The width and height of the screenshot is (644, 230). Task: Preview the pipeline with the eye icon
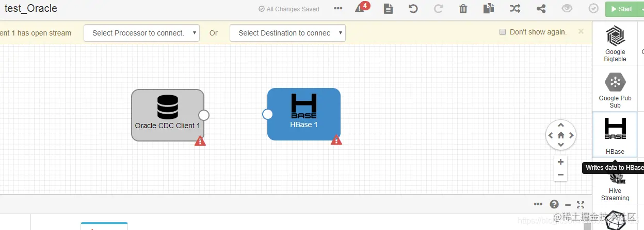pyautogui.click(x=567, y=9)
